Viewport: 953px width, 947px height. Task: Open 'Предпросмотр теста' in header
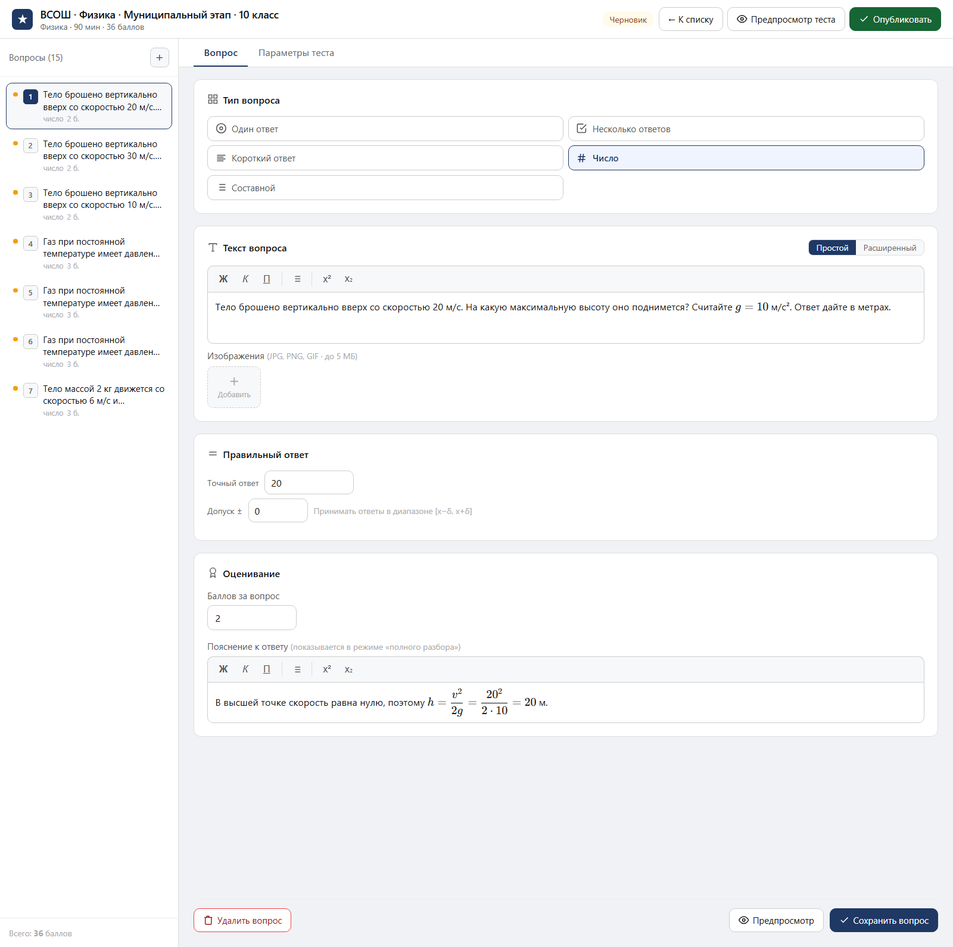point(786,20)
